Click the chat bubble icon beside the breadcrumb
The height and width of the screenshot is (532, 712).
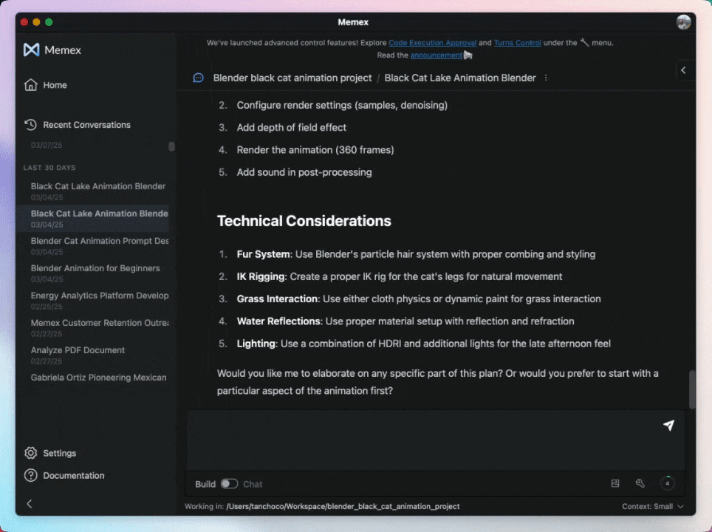(x=198, y=78)
